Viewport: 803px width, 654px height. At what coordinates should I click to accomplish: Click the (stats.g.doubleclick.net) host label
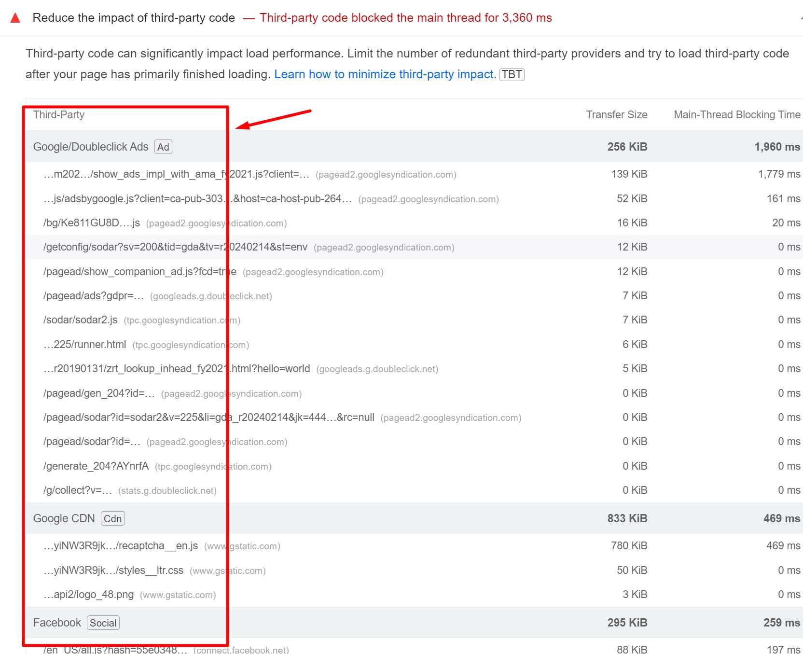coord(167,491)
